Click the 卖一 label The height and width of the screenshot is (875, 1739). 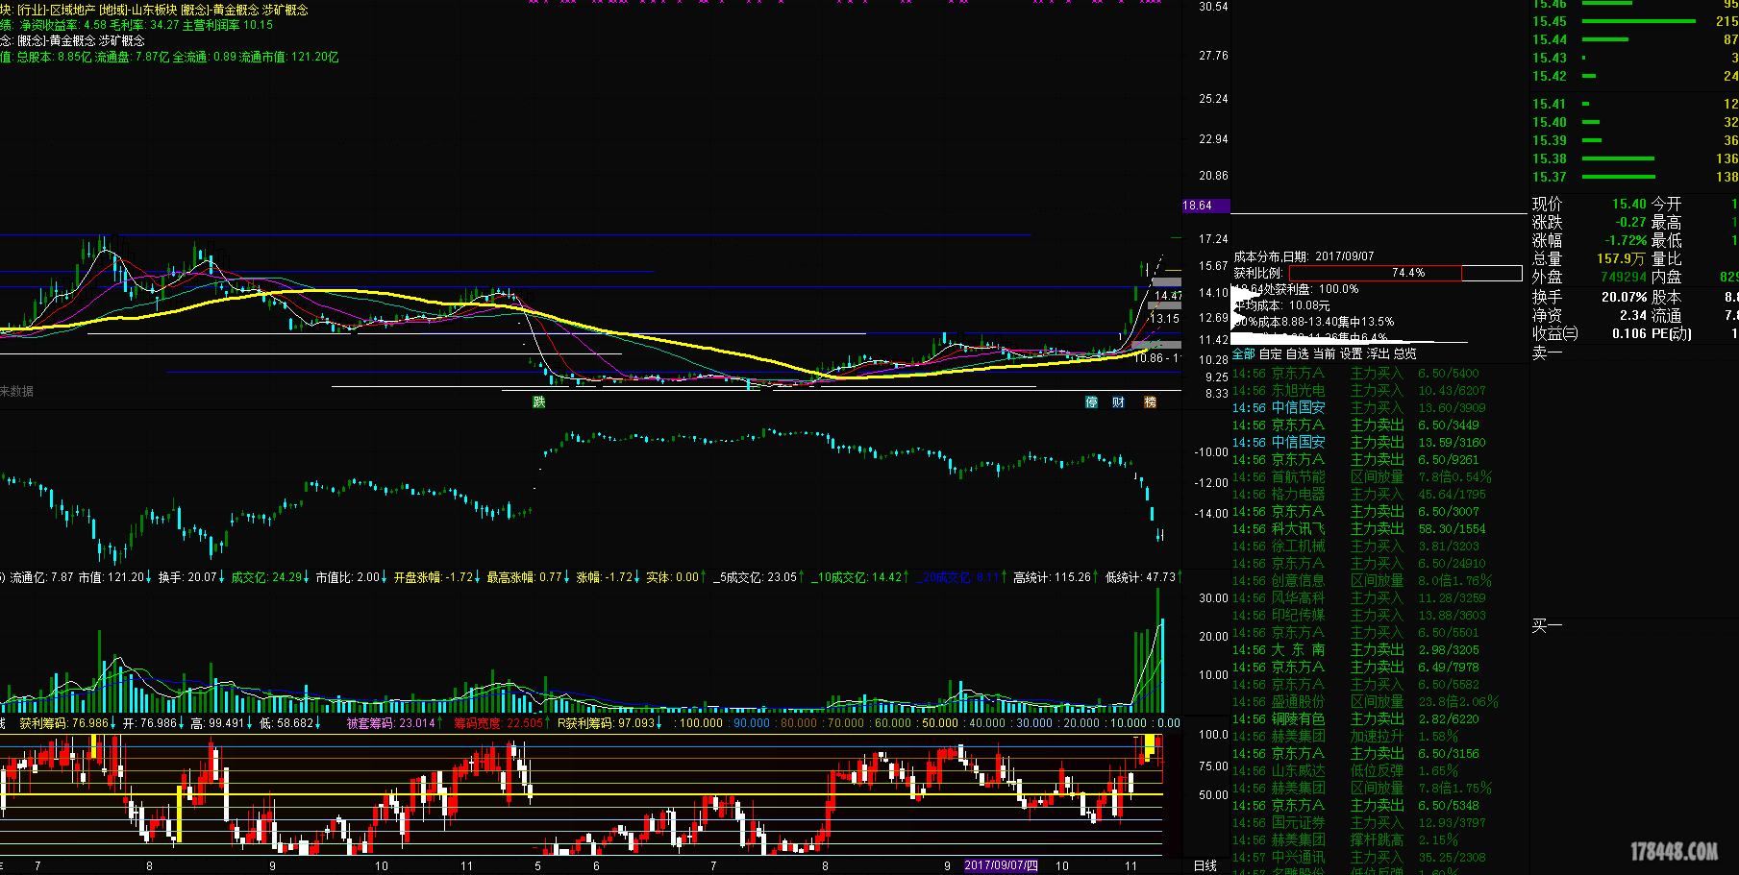click(1547, 352)
